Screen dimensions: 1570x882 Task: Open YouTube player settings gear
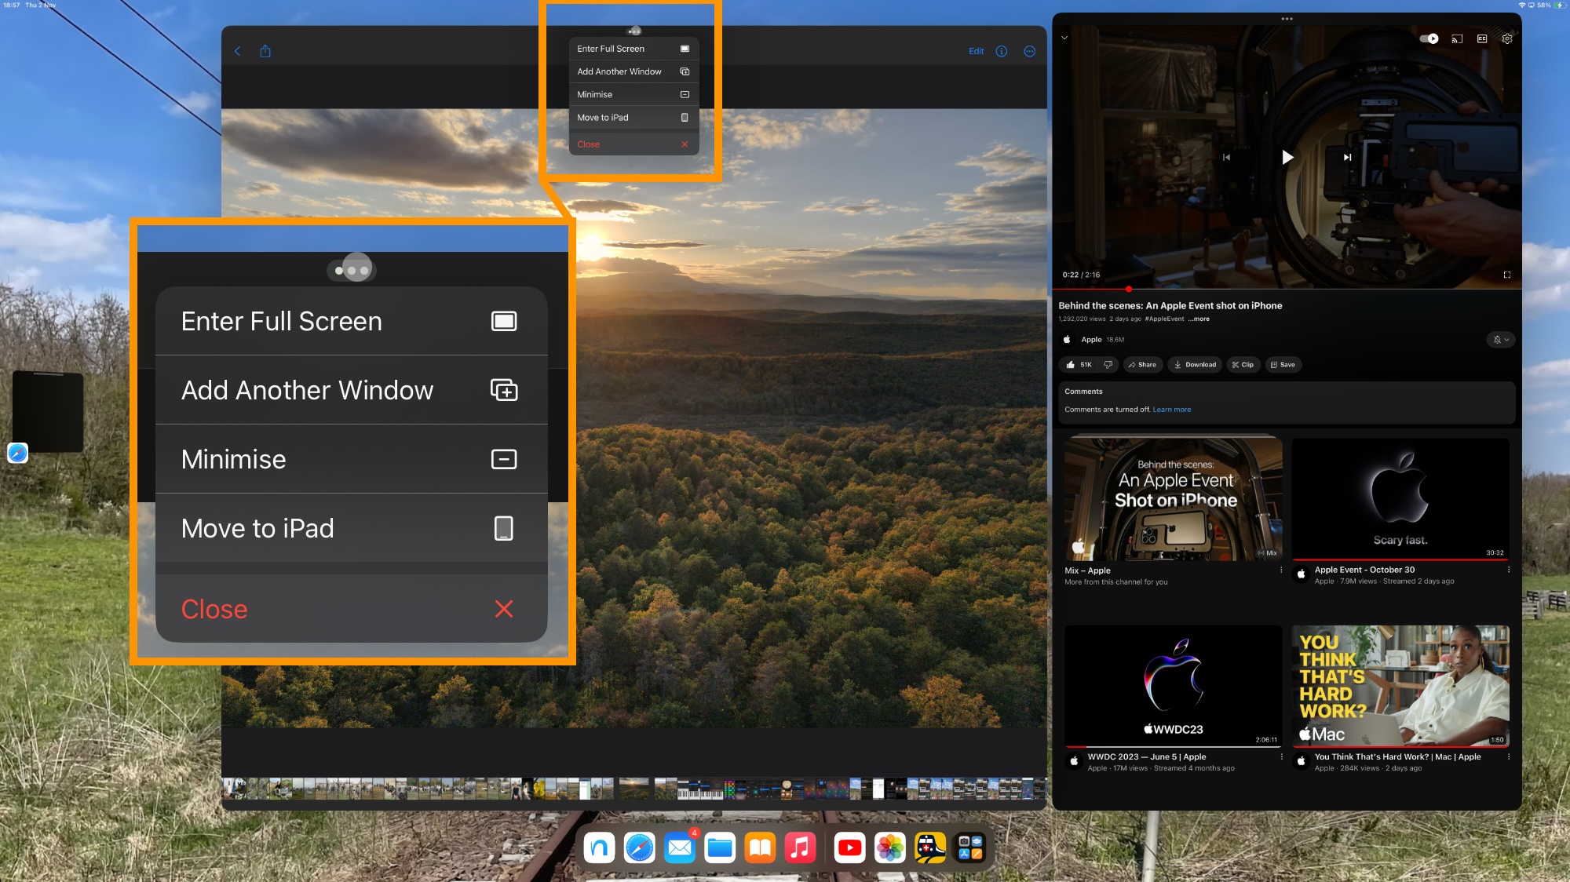(x=1507, y=38)
